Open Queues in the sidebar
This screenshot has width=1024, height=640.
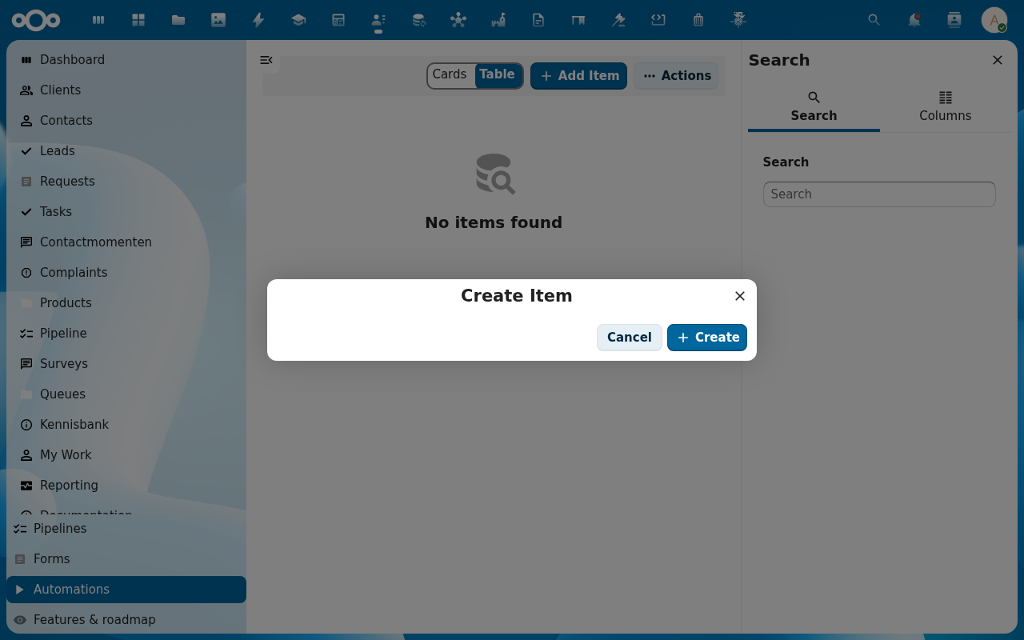click(x=126, y=394)
